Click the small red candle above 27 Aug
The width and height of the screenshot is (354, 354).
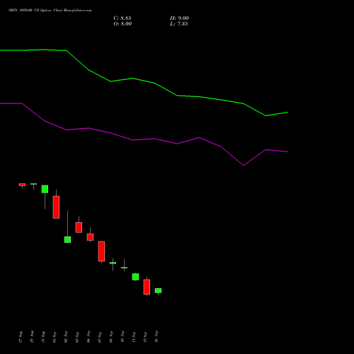(22, 185)
